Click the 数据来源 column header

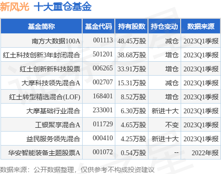click(x=201, y=27)
